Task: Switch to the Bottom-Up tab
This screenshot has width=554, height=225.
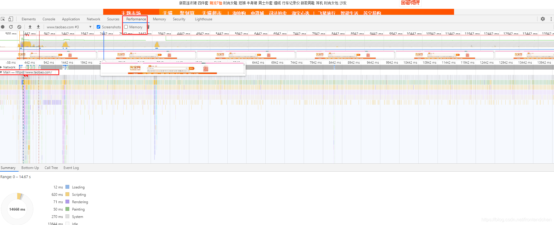Action: click(x=30, y=168)
